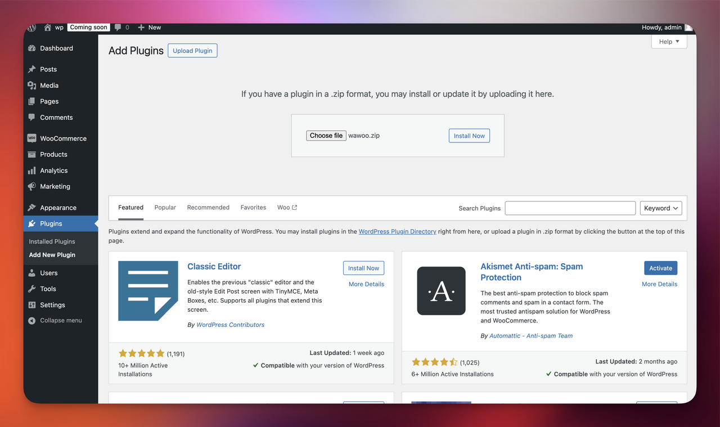720x427 pixels.
Task: Switch to the Popular plugins tab
Action: (165, 208)
